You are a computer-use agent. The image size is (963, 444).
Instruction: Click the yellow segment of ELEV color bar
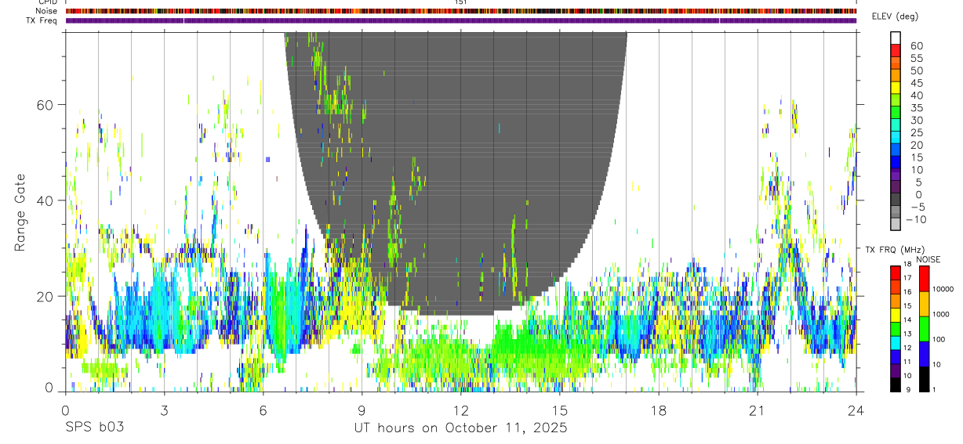pos(896,87)
